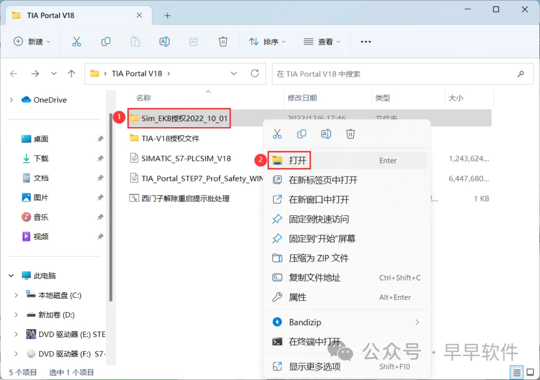Expand the OneDrive tree node
The height and width of the screenshot is (380, 540).
11,100
